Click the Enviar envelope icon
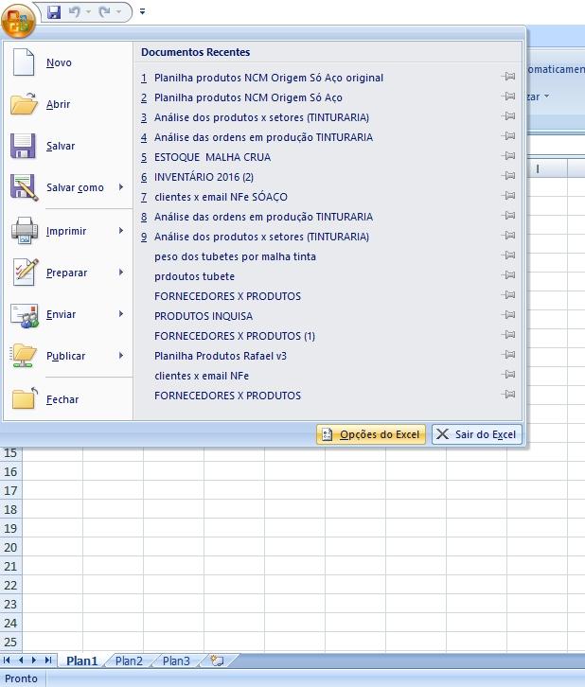Viewport: 585px width, 687px height. click(25, 315)
